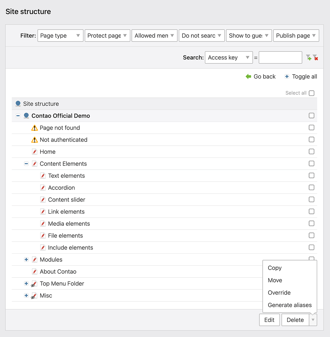
Task: Select the Home row checkbox
Action: click(x=312, y=151)
